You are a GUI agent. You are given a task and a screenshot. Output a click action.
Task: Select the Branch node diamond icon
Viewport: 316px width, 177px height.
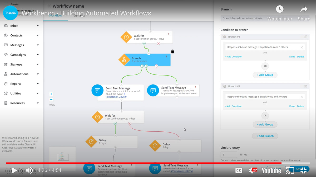pyautogui.click(x=124, y=60)
